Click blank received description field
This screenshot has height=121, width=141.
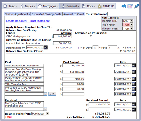24,109
